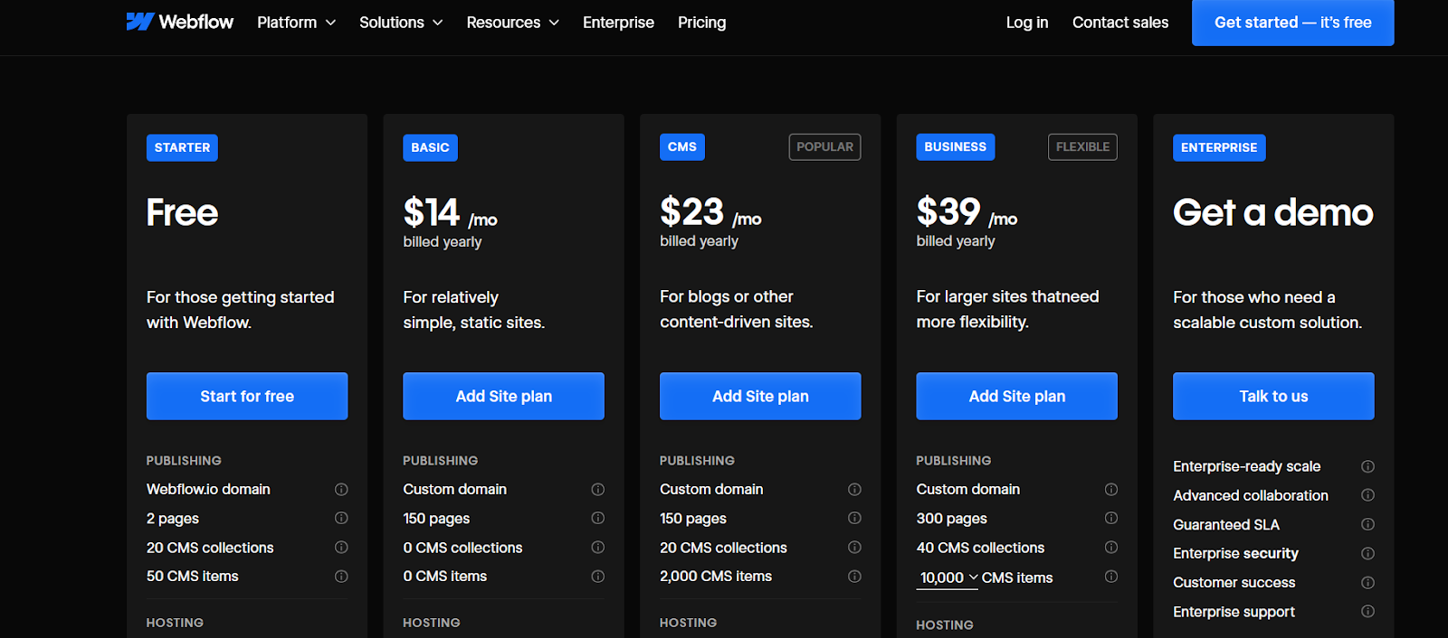Click 'For relatively simple, static sites.' text
This screenshot has height=638, width=1448.
(x=474, y=310)
